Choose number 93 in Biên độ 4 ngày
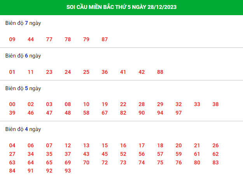 coord(68,171)
